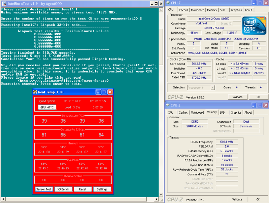
Task: Close the lower CPU-Z window
Action: (x=266, y=105)
